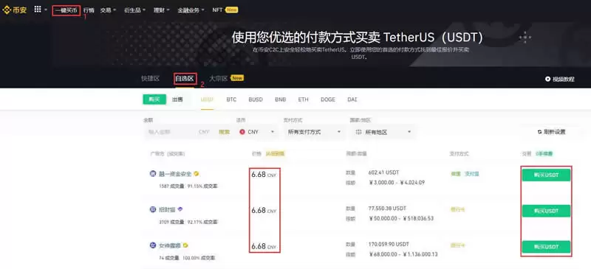Select the DOGE coin tab
The width and height of the screenshot is (591, 269).
tap(328, 99)
